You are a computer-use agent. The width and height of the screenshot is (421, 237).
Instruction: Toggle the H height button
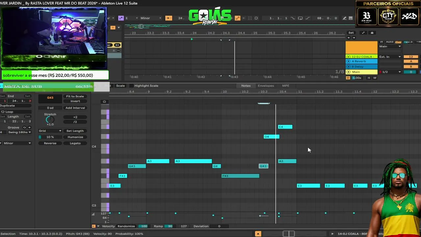click(369, 78)
